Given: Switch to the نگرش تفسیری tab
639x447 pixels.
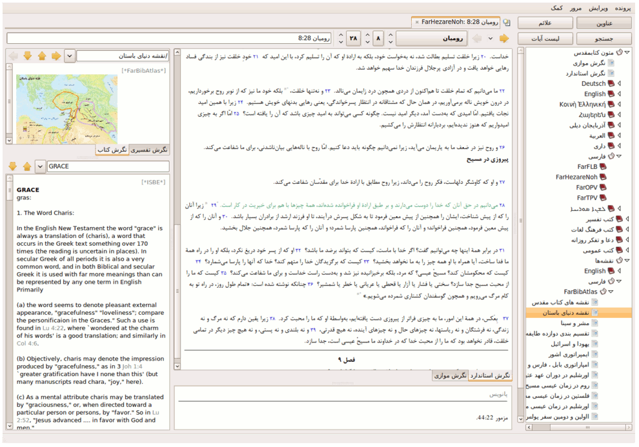Looking at the screenshot, I should tap(148, 150).
